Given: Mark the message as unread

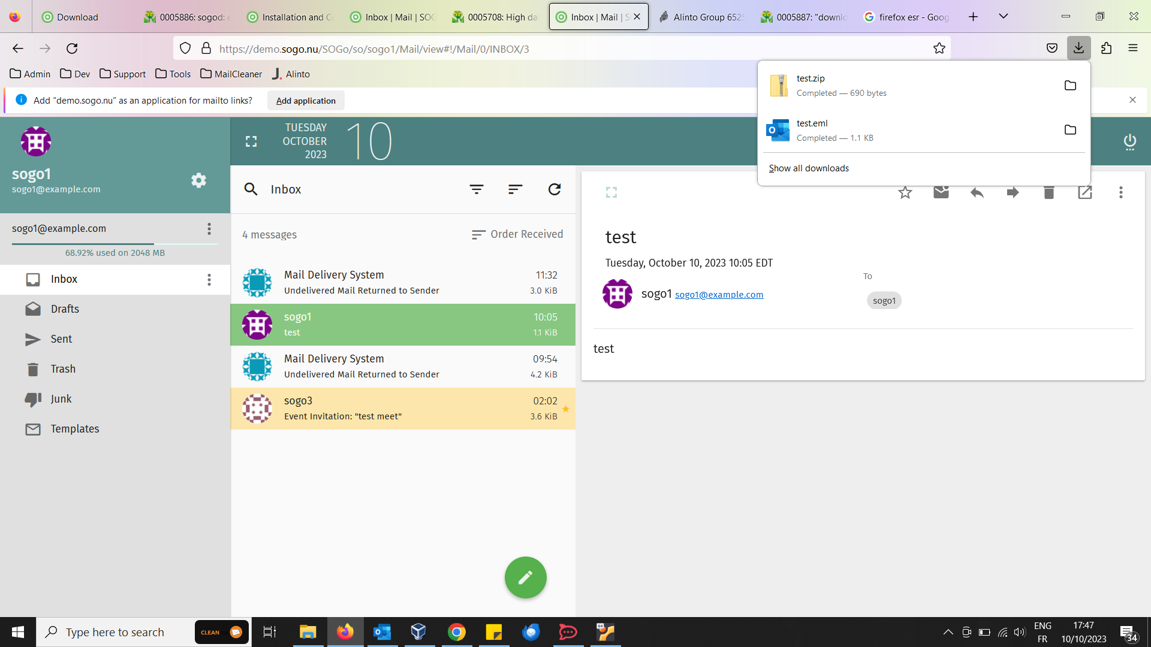Looking at the screenshot, I should tap(941, 192).
